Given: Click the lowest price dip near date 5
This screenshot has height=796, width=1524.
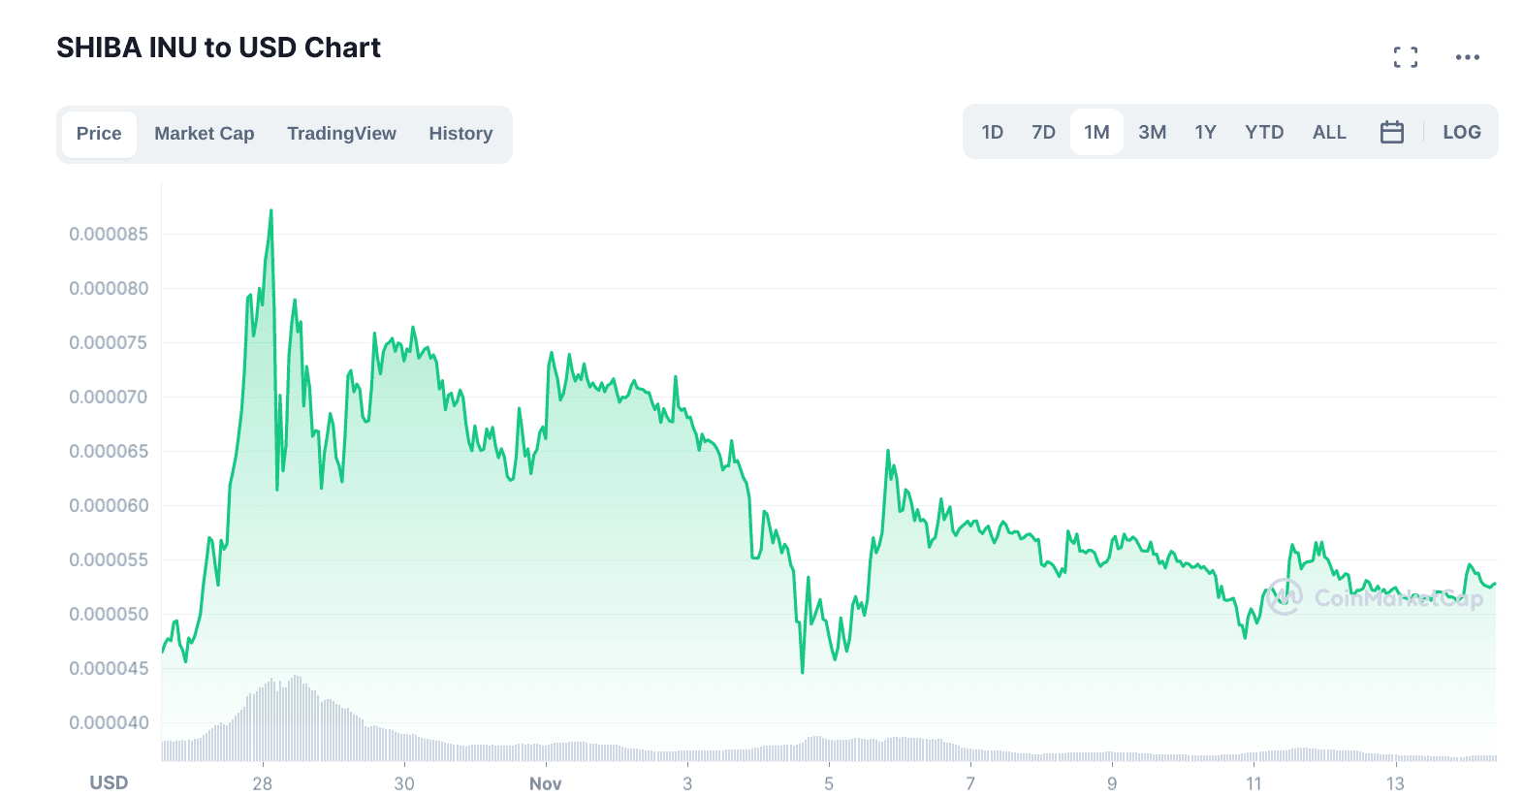Looking at the screenshot, I should 803,671.
